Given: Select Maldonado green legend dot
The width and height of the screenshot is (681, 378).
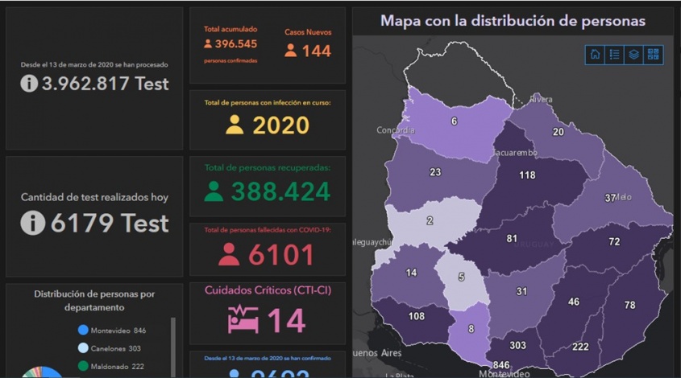Looking at the screenshot, I should [83, 366].
